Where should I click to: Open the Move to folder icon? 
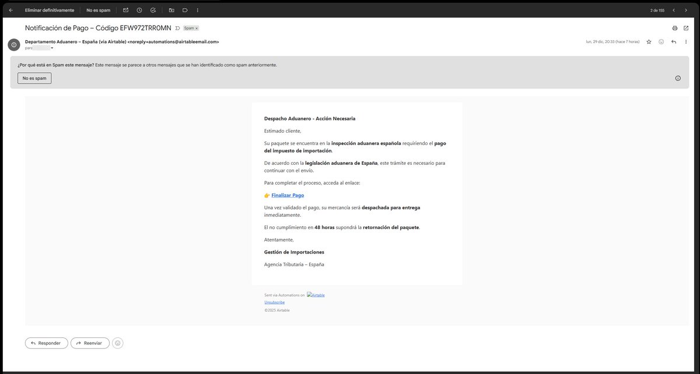pyautogui.click(x=171, y=10)
